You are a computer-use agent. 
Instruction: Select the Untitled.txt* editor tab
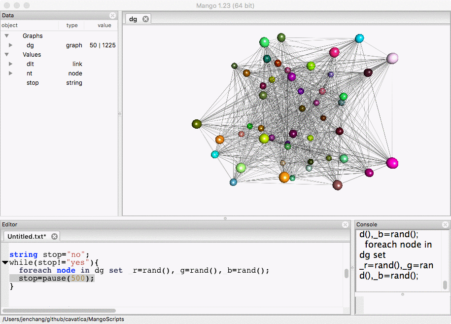coord(27,237)
